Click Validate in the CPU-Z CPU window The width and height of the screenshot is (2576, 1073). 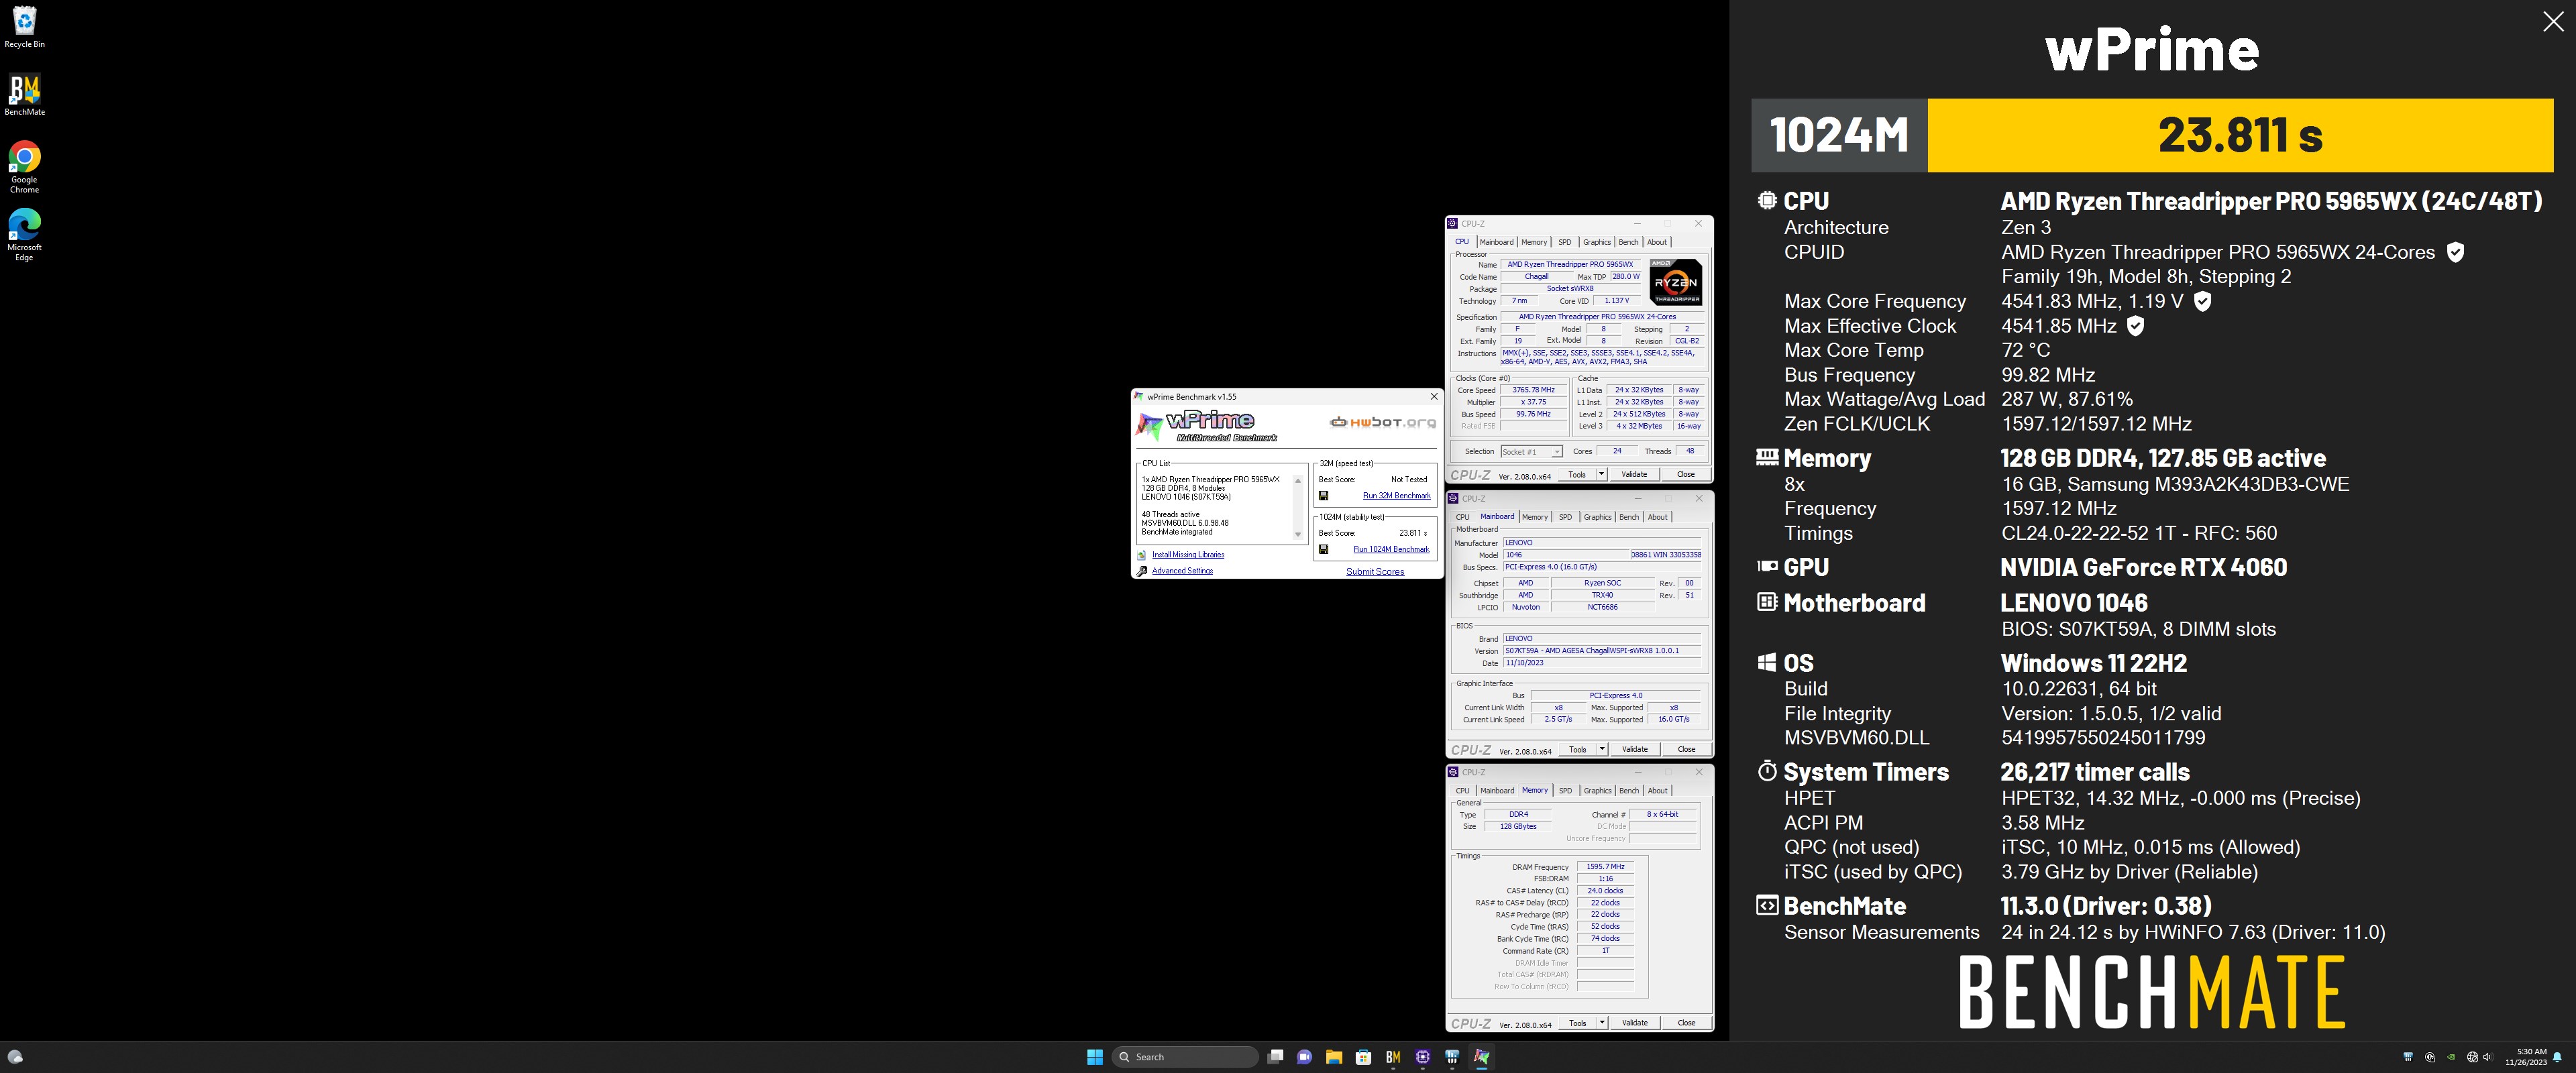click(1634, 474)
